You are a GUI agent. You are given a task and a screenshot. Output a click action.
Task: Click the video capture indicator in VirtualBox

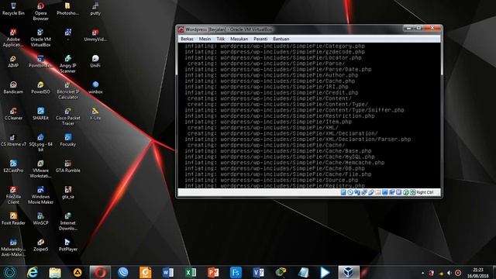tap(392, 192)
